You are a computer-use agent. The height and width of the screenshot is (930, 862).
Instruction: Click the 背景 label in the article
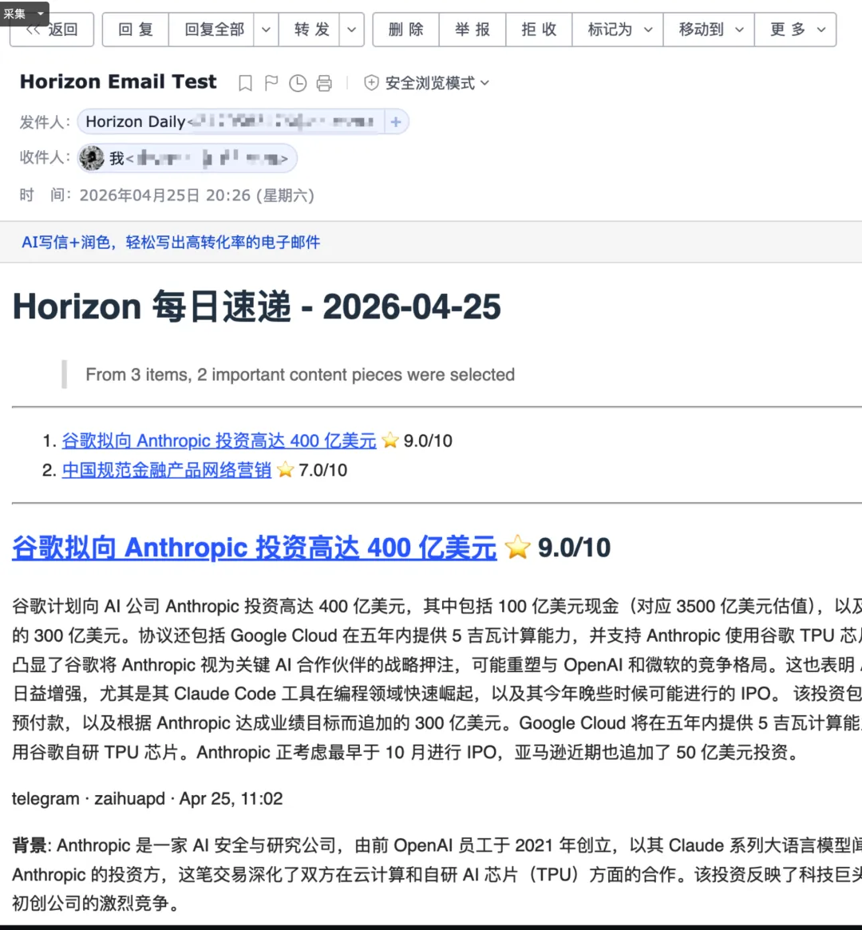(x=31, y=845)
